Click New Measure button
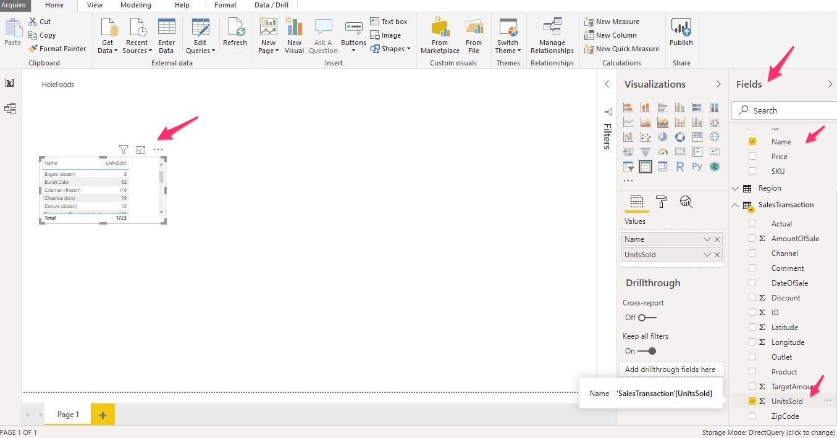This screenshot has width=837, height=438. (612, 22)
